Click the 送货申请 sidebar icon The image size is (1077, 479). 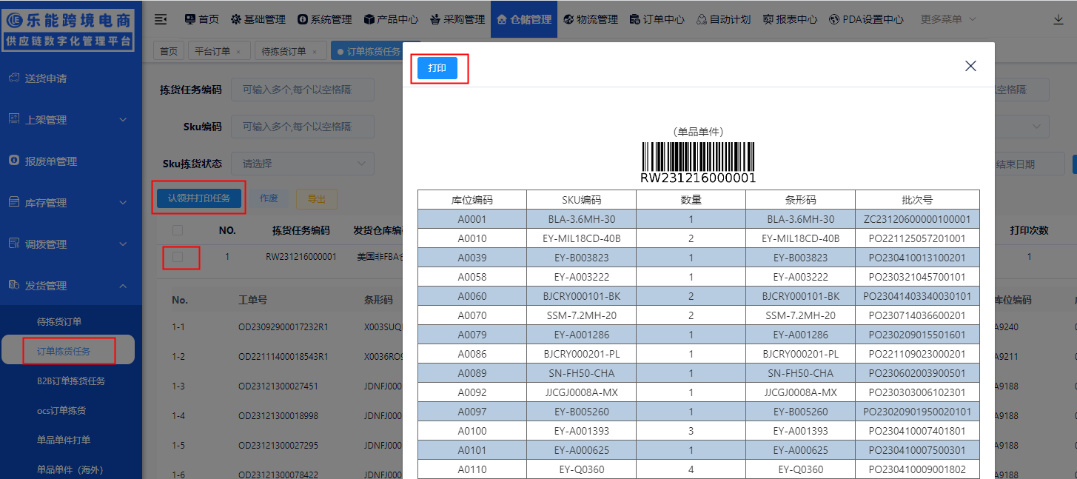[x=13, y=78]
